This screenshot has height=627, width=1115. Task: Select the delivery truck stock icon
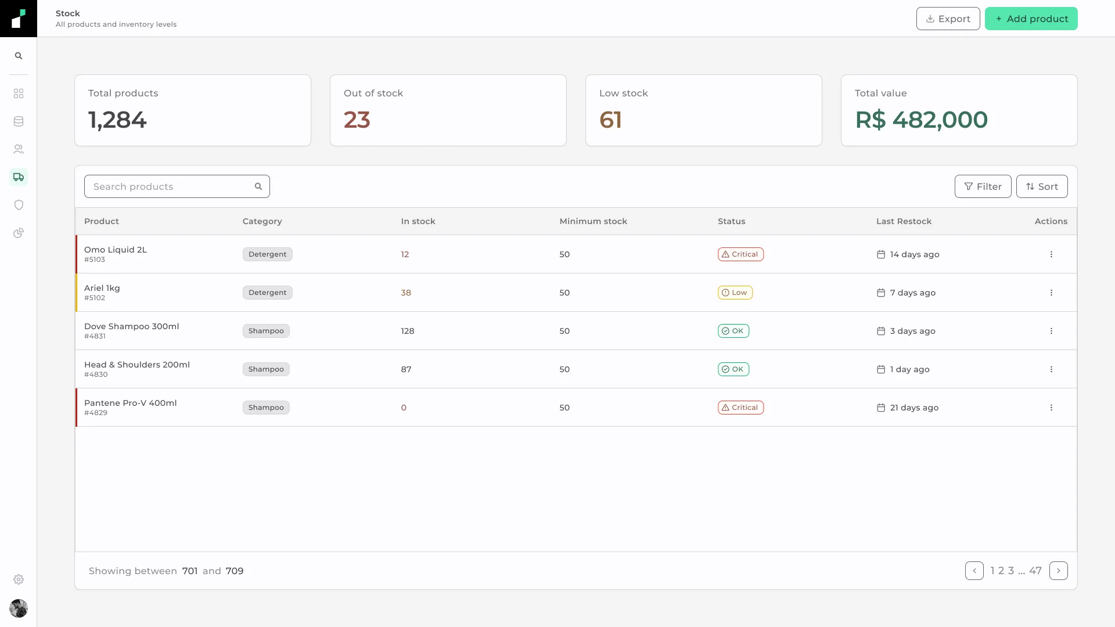pos(19,177)
